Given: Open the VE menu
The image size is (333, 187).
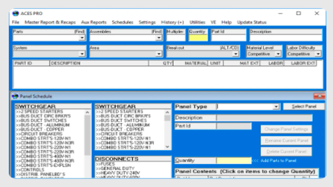Looking at the screenshot, I should click(213, 22).
